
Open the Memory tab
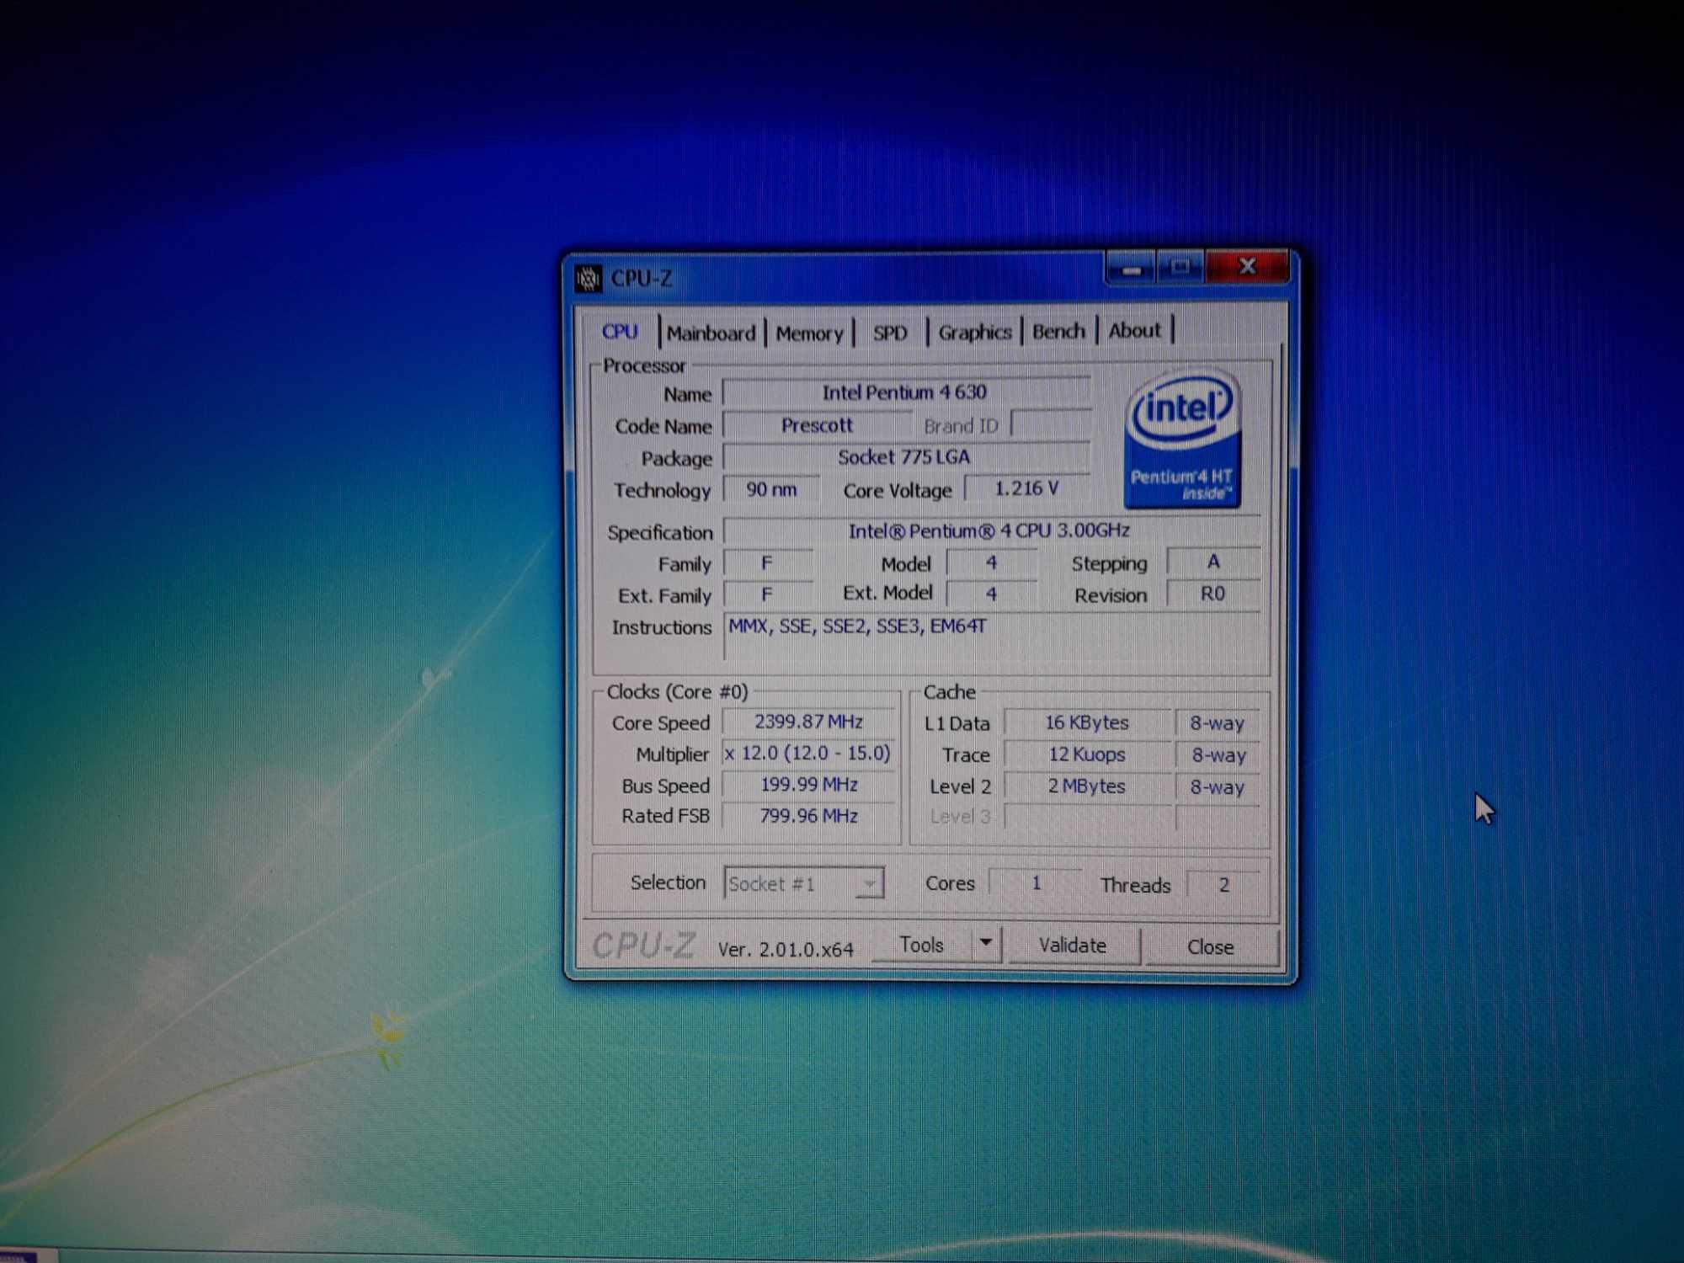pyautogui.click(x=809, y=333)
